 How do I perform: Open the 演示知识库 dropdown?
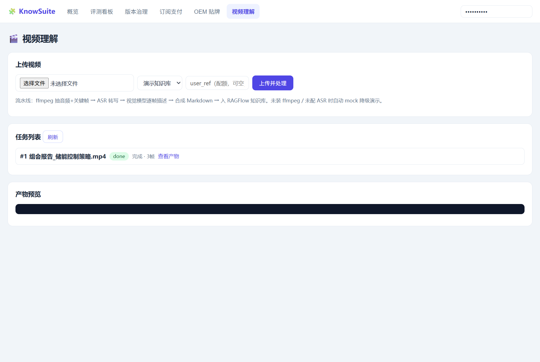(x=159, y=83)
